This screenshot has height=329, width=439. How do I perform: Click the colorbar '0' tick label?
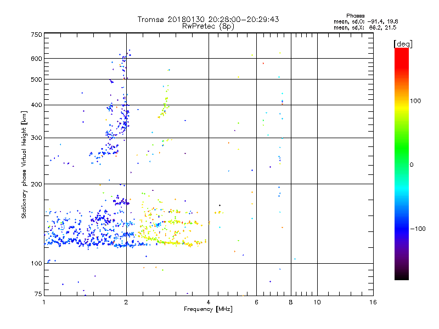tap(412, 165)
